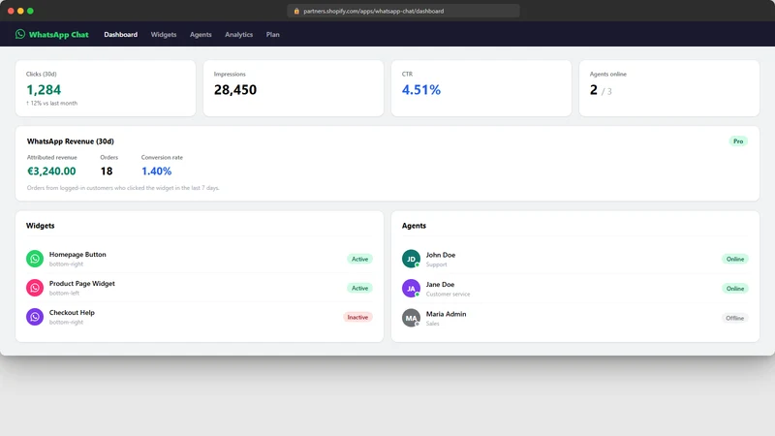Click Online badge for Jane Doe
Viewport: 775px width, 436px height.
(735, 289)
